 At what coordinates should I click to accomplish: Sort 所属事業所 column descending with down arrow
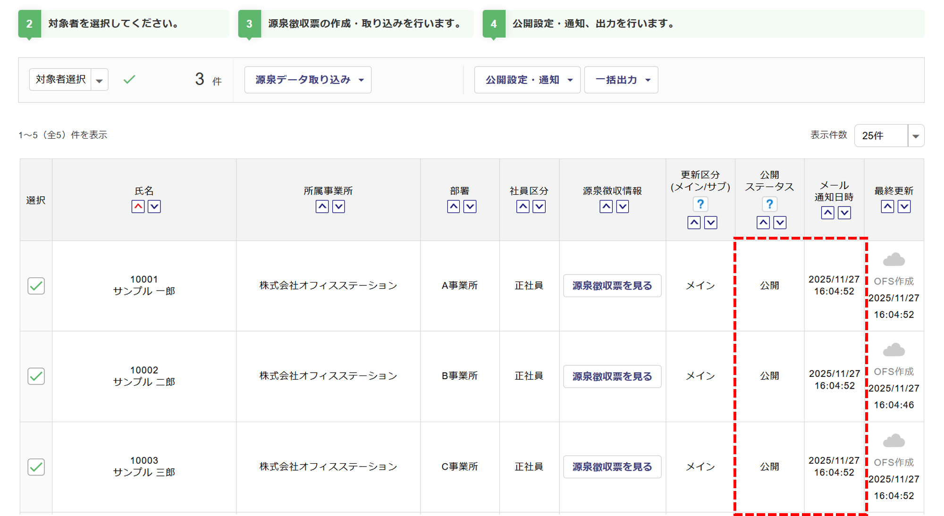click(x=338, y=207)
